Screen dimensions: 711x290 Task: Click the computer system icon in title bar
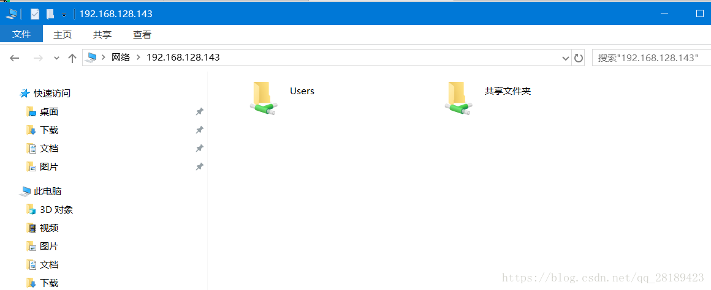pos(11,14)
